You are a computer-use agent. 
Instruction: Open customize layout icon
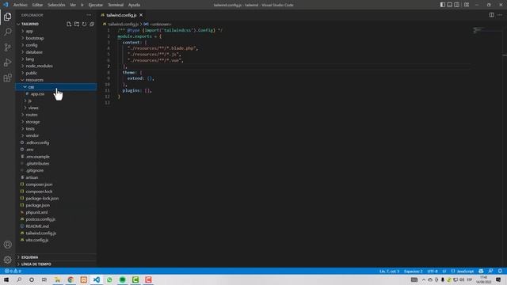[467, 5]
